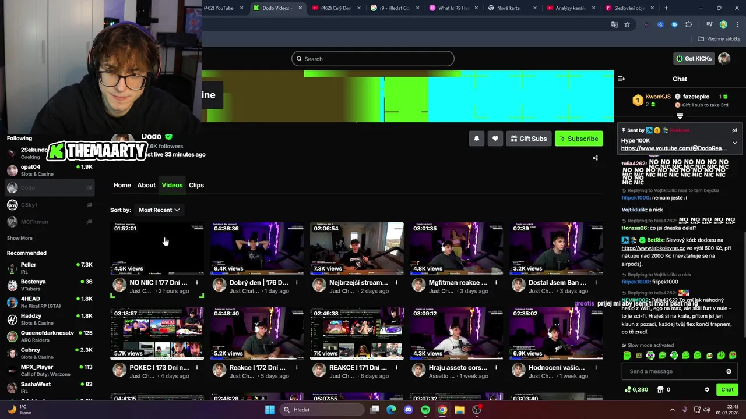Select the Videos channel tab
The width and height of the screenshot is (746, 419).
pyautogui.click(x=172, y=185)
